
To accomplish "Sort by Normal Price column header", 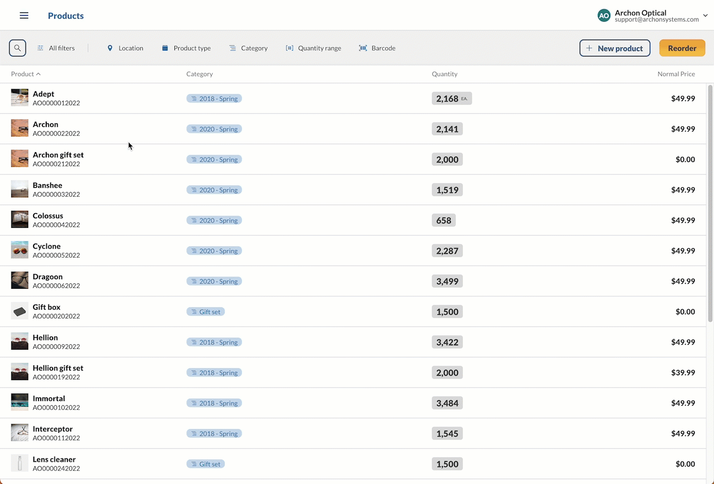I will point(676,74).
